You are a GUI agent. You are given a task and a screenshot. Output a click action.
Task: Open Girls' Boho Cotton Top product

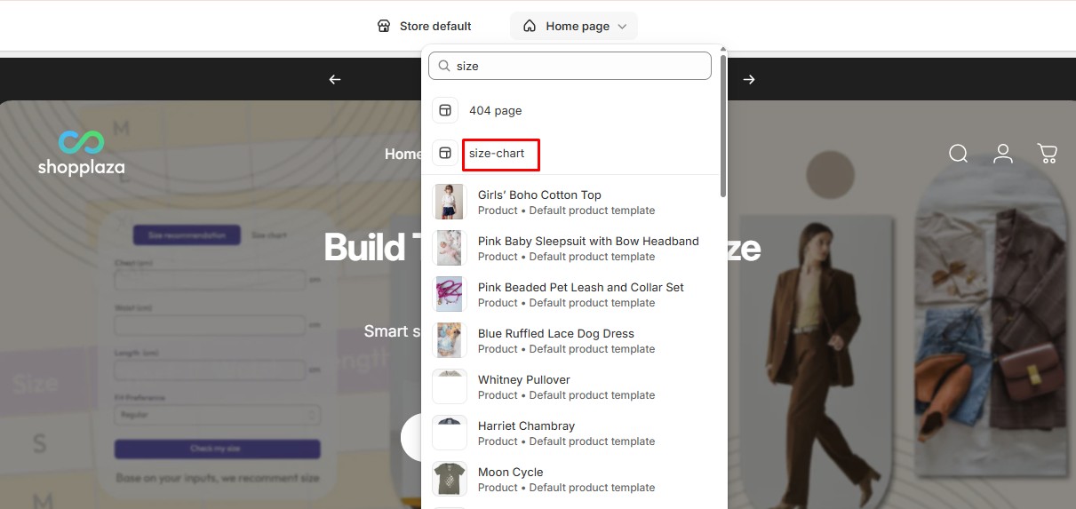[x=539, y=195]
